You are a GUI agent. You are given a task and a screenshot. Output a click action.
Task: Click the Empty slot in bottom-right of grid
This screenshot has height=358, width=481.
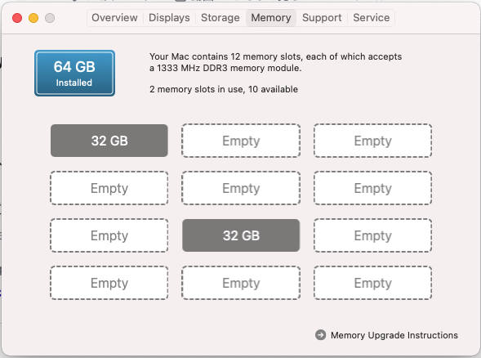click(x=372, y=283)
